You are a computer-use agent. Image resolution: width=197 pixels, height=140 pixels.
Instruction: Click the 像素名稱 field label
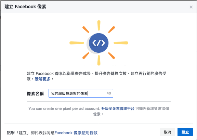click(x=35, y=93)
